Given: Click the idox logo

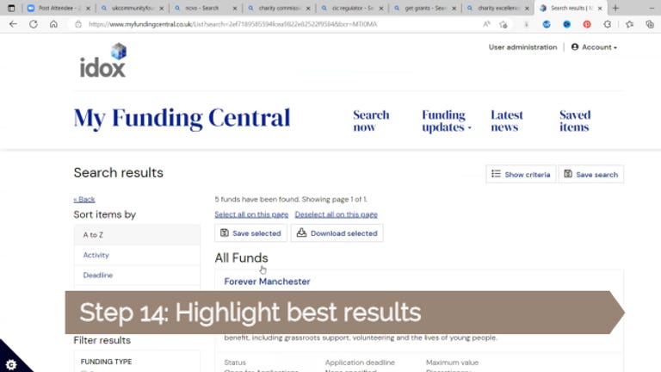Looking at the screenshot, I should pyautogui.click(x=103, y=60).
